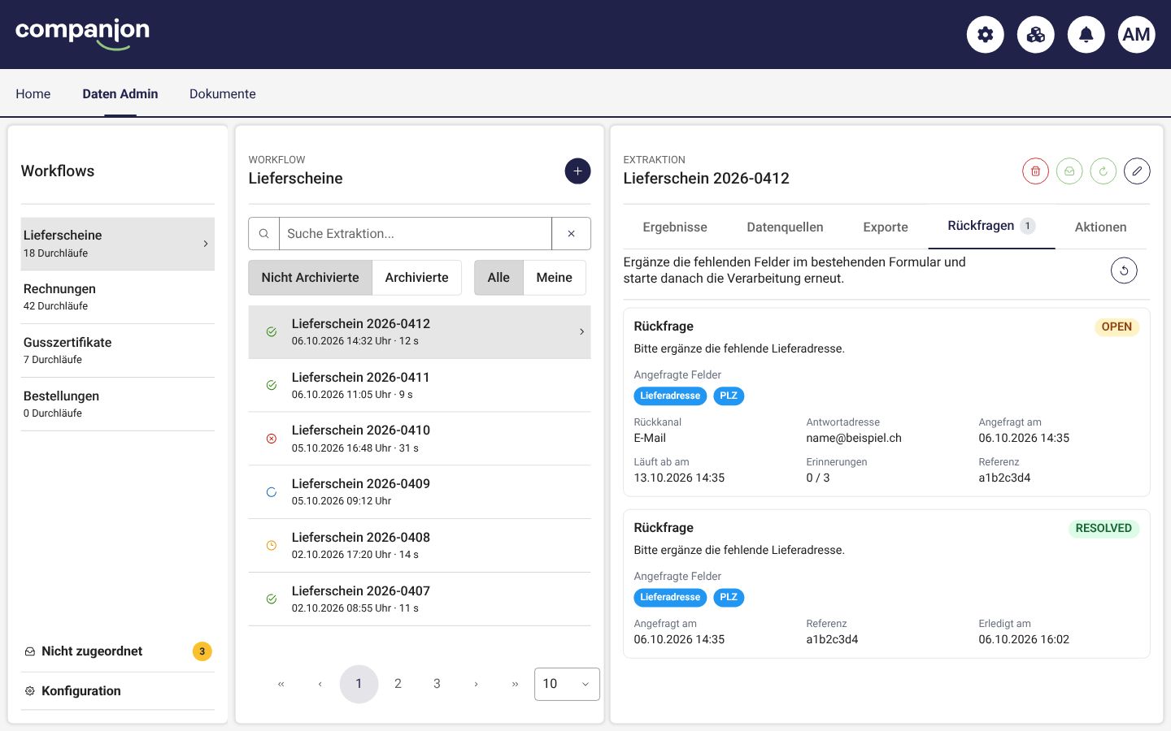1171x731 pixels.
Task: Go to page 2
Action: click(x=398, y=684)
